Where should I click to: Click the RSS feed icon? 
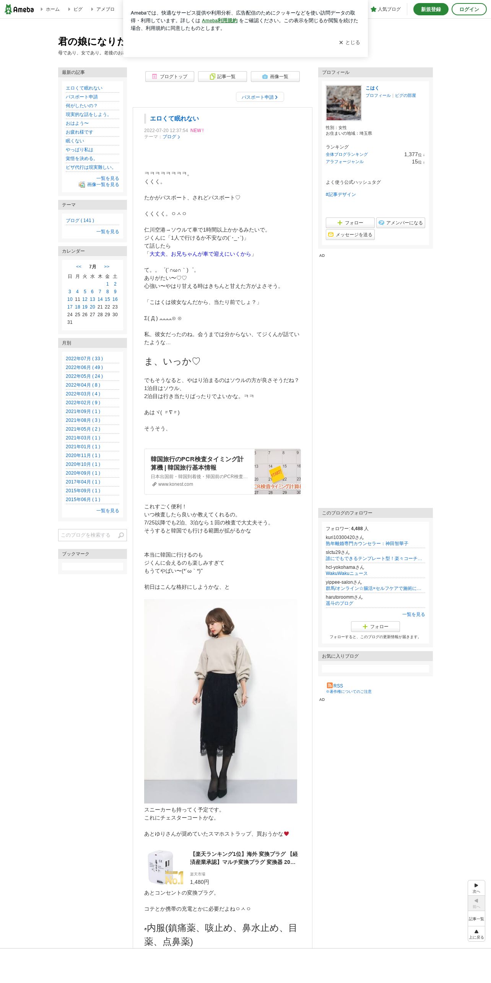[330, 685]
